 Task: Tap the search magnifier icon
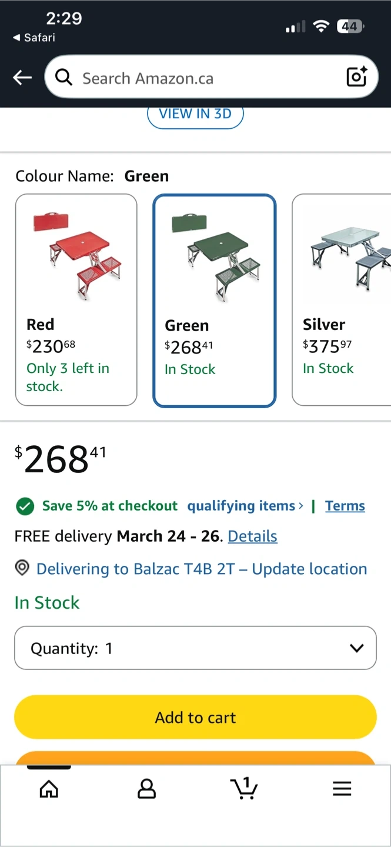point(64,77)
